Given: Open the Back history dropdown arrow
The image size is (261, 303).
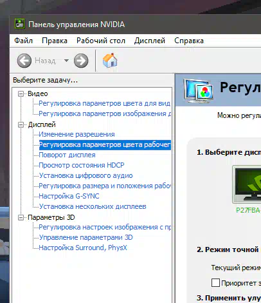Looking at the screenshot, I should [66, 61].
